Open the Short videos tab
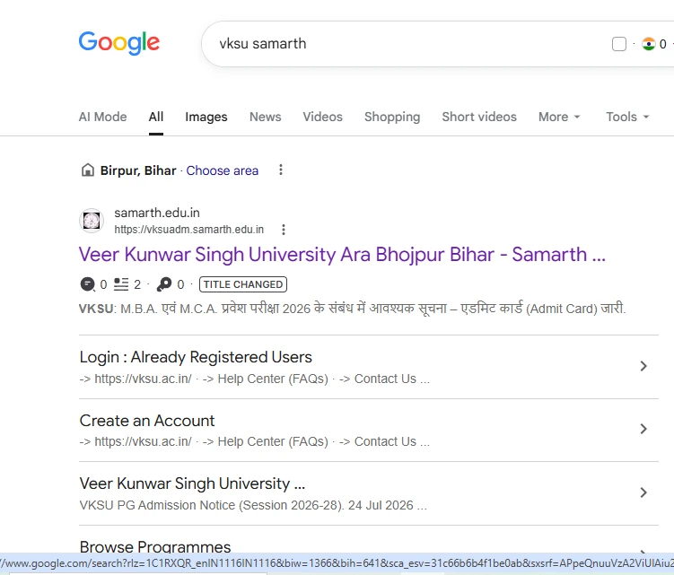 (479, 117)
